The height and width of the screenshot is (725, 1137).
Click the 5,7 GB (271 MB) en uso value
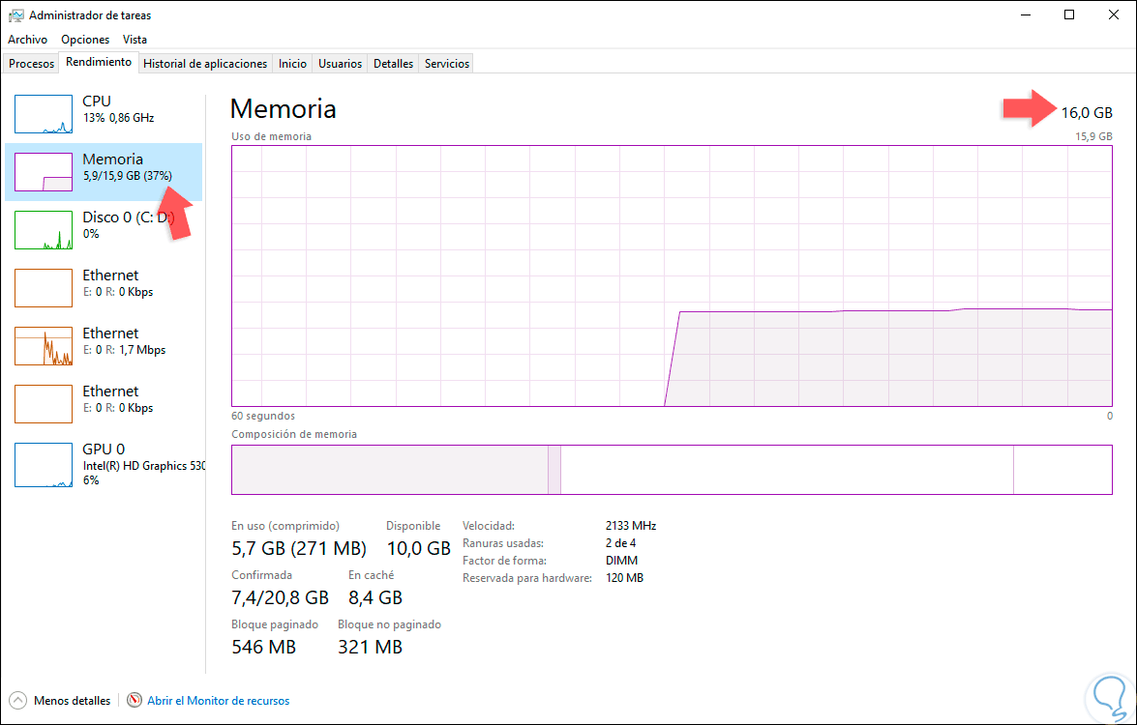coord(299,548)
